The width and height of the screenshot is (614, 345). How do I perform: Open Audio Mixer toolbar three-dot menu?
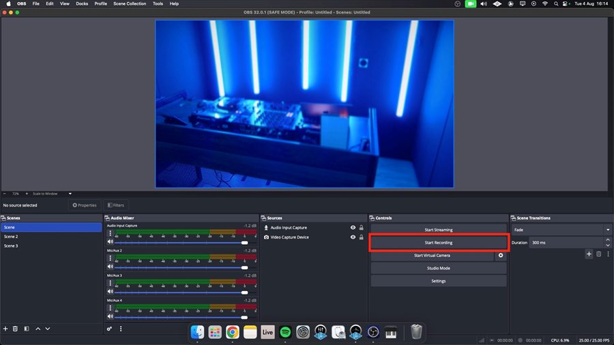[x=121, y=329]
